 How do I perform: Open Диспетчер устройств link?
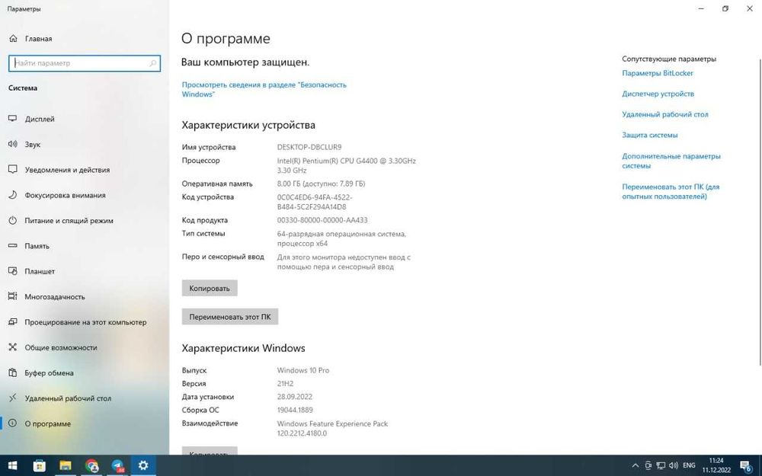(658, 94)
